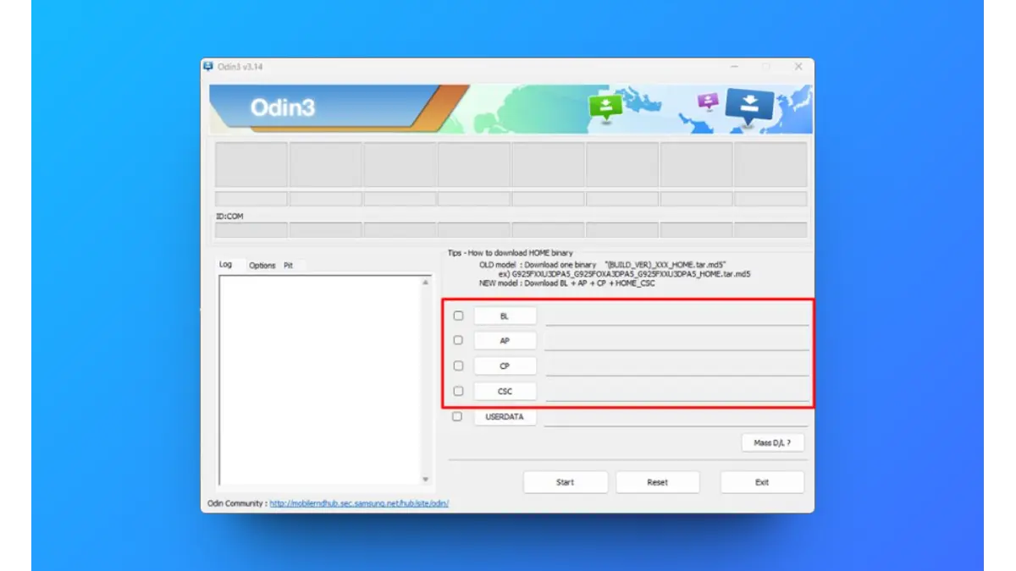Reset Odin settings
This screenshot has height=571, width=1016.
click(x=657, y=482)
